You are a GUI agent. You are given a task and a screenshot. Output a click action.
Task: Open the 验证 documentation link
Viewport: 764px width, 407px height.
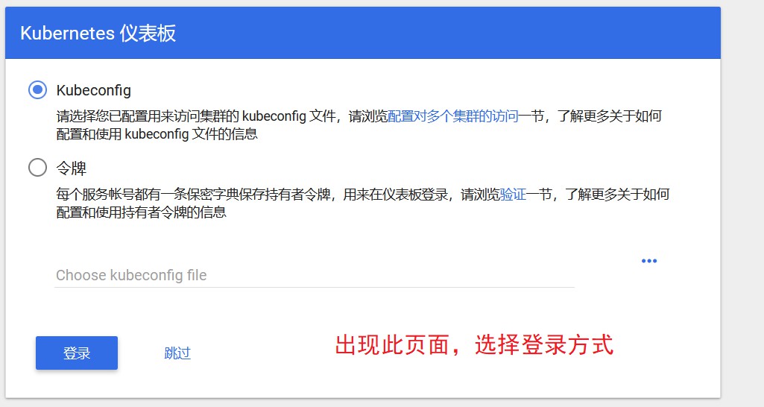tap(513, 195)
